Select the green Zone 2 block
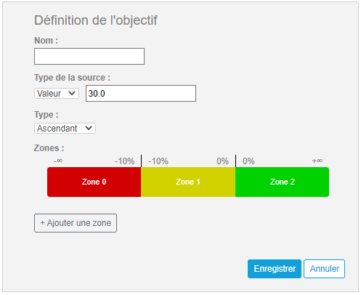 [282, 182]
